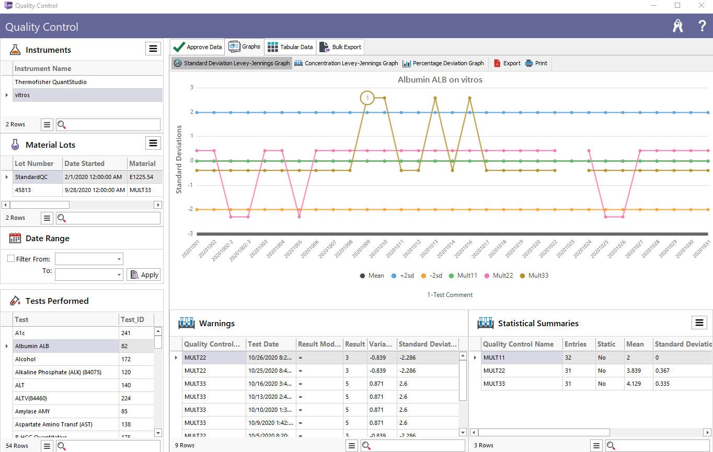Click the Apply date range button
Image resolution: width=713 pixels, height=452 pixels.
point(144,275)
